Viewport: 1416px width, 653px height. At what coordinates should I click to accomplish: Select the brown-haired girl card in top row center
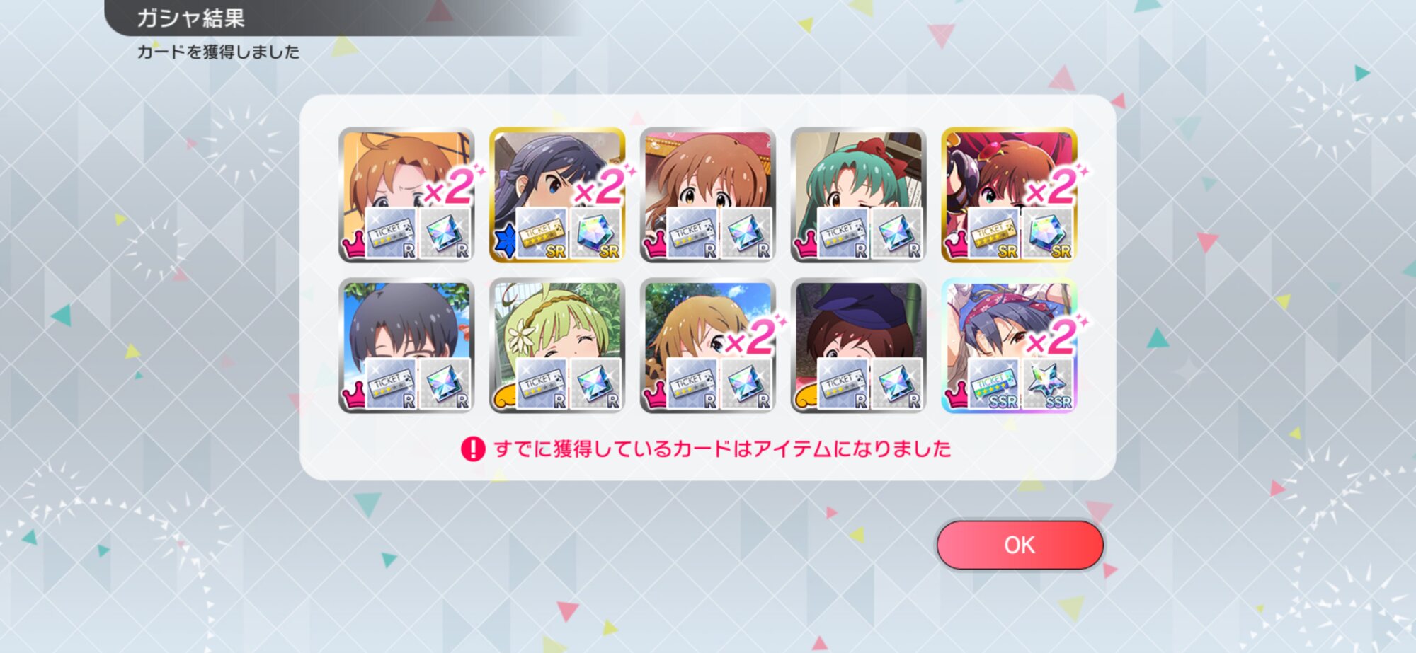(x=707, y=195)
